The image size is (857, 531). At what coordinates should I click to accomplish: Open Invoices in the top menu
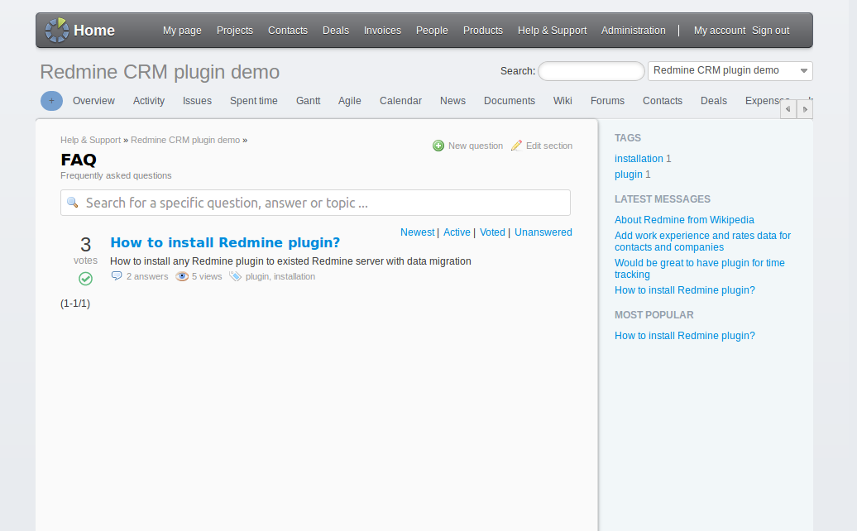tap(382, 31)
